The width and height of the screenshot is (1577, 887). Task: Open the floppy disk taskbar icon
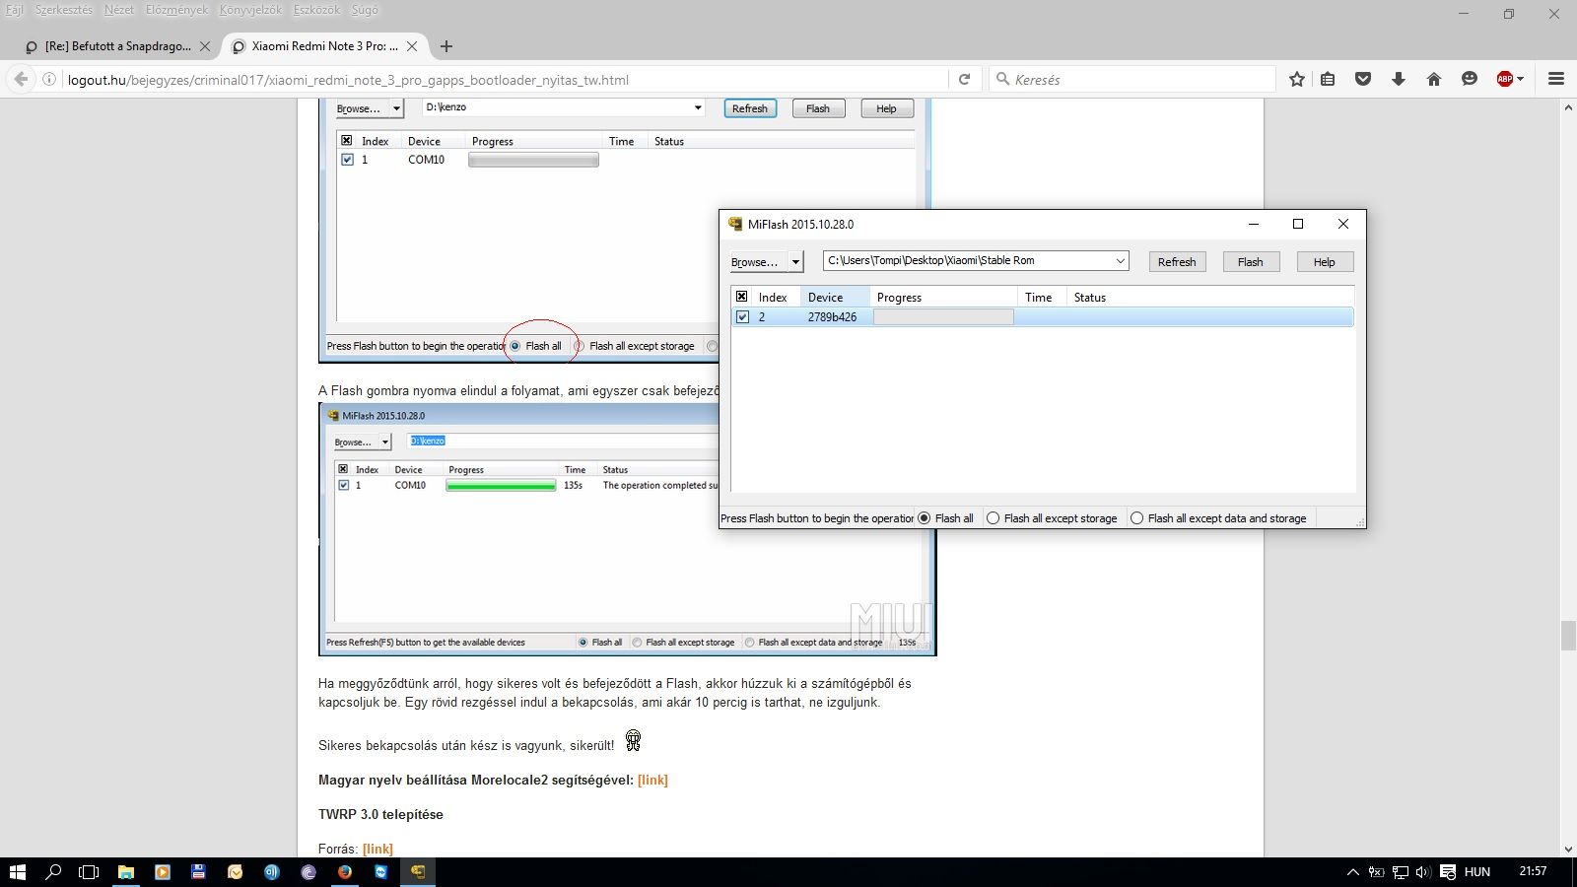199,872
